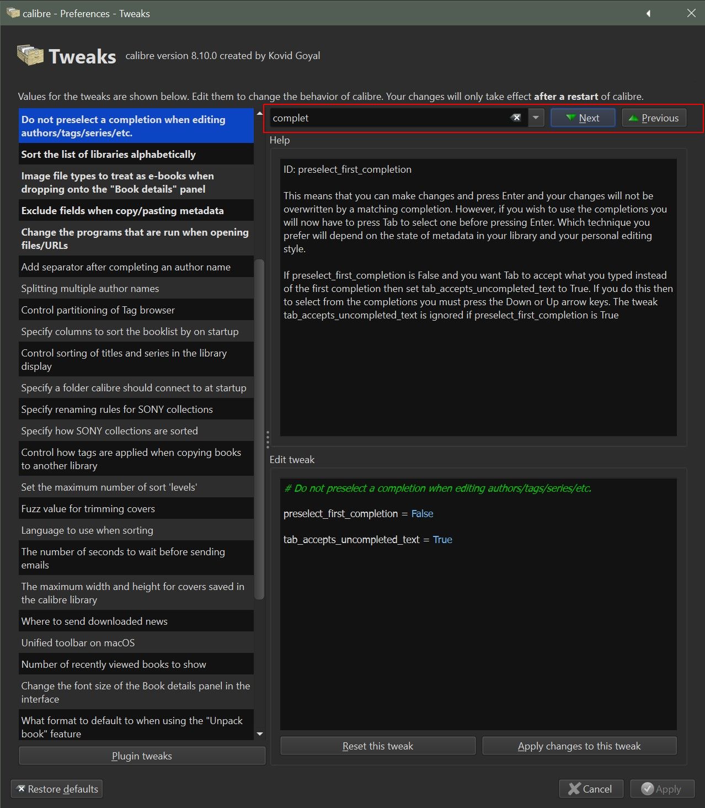The height and width of the screenshot is (808, 705).
Task: Select 'The maximum width and height for covers'
Action: tap(136, 593)
